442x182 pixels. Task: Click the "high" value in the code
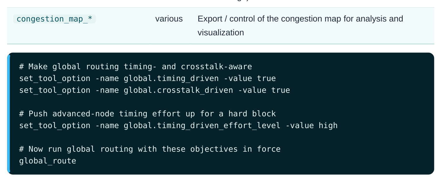(328, 125)
